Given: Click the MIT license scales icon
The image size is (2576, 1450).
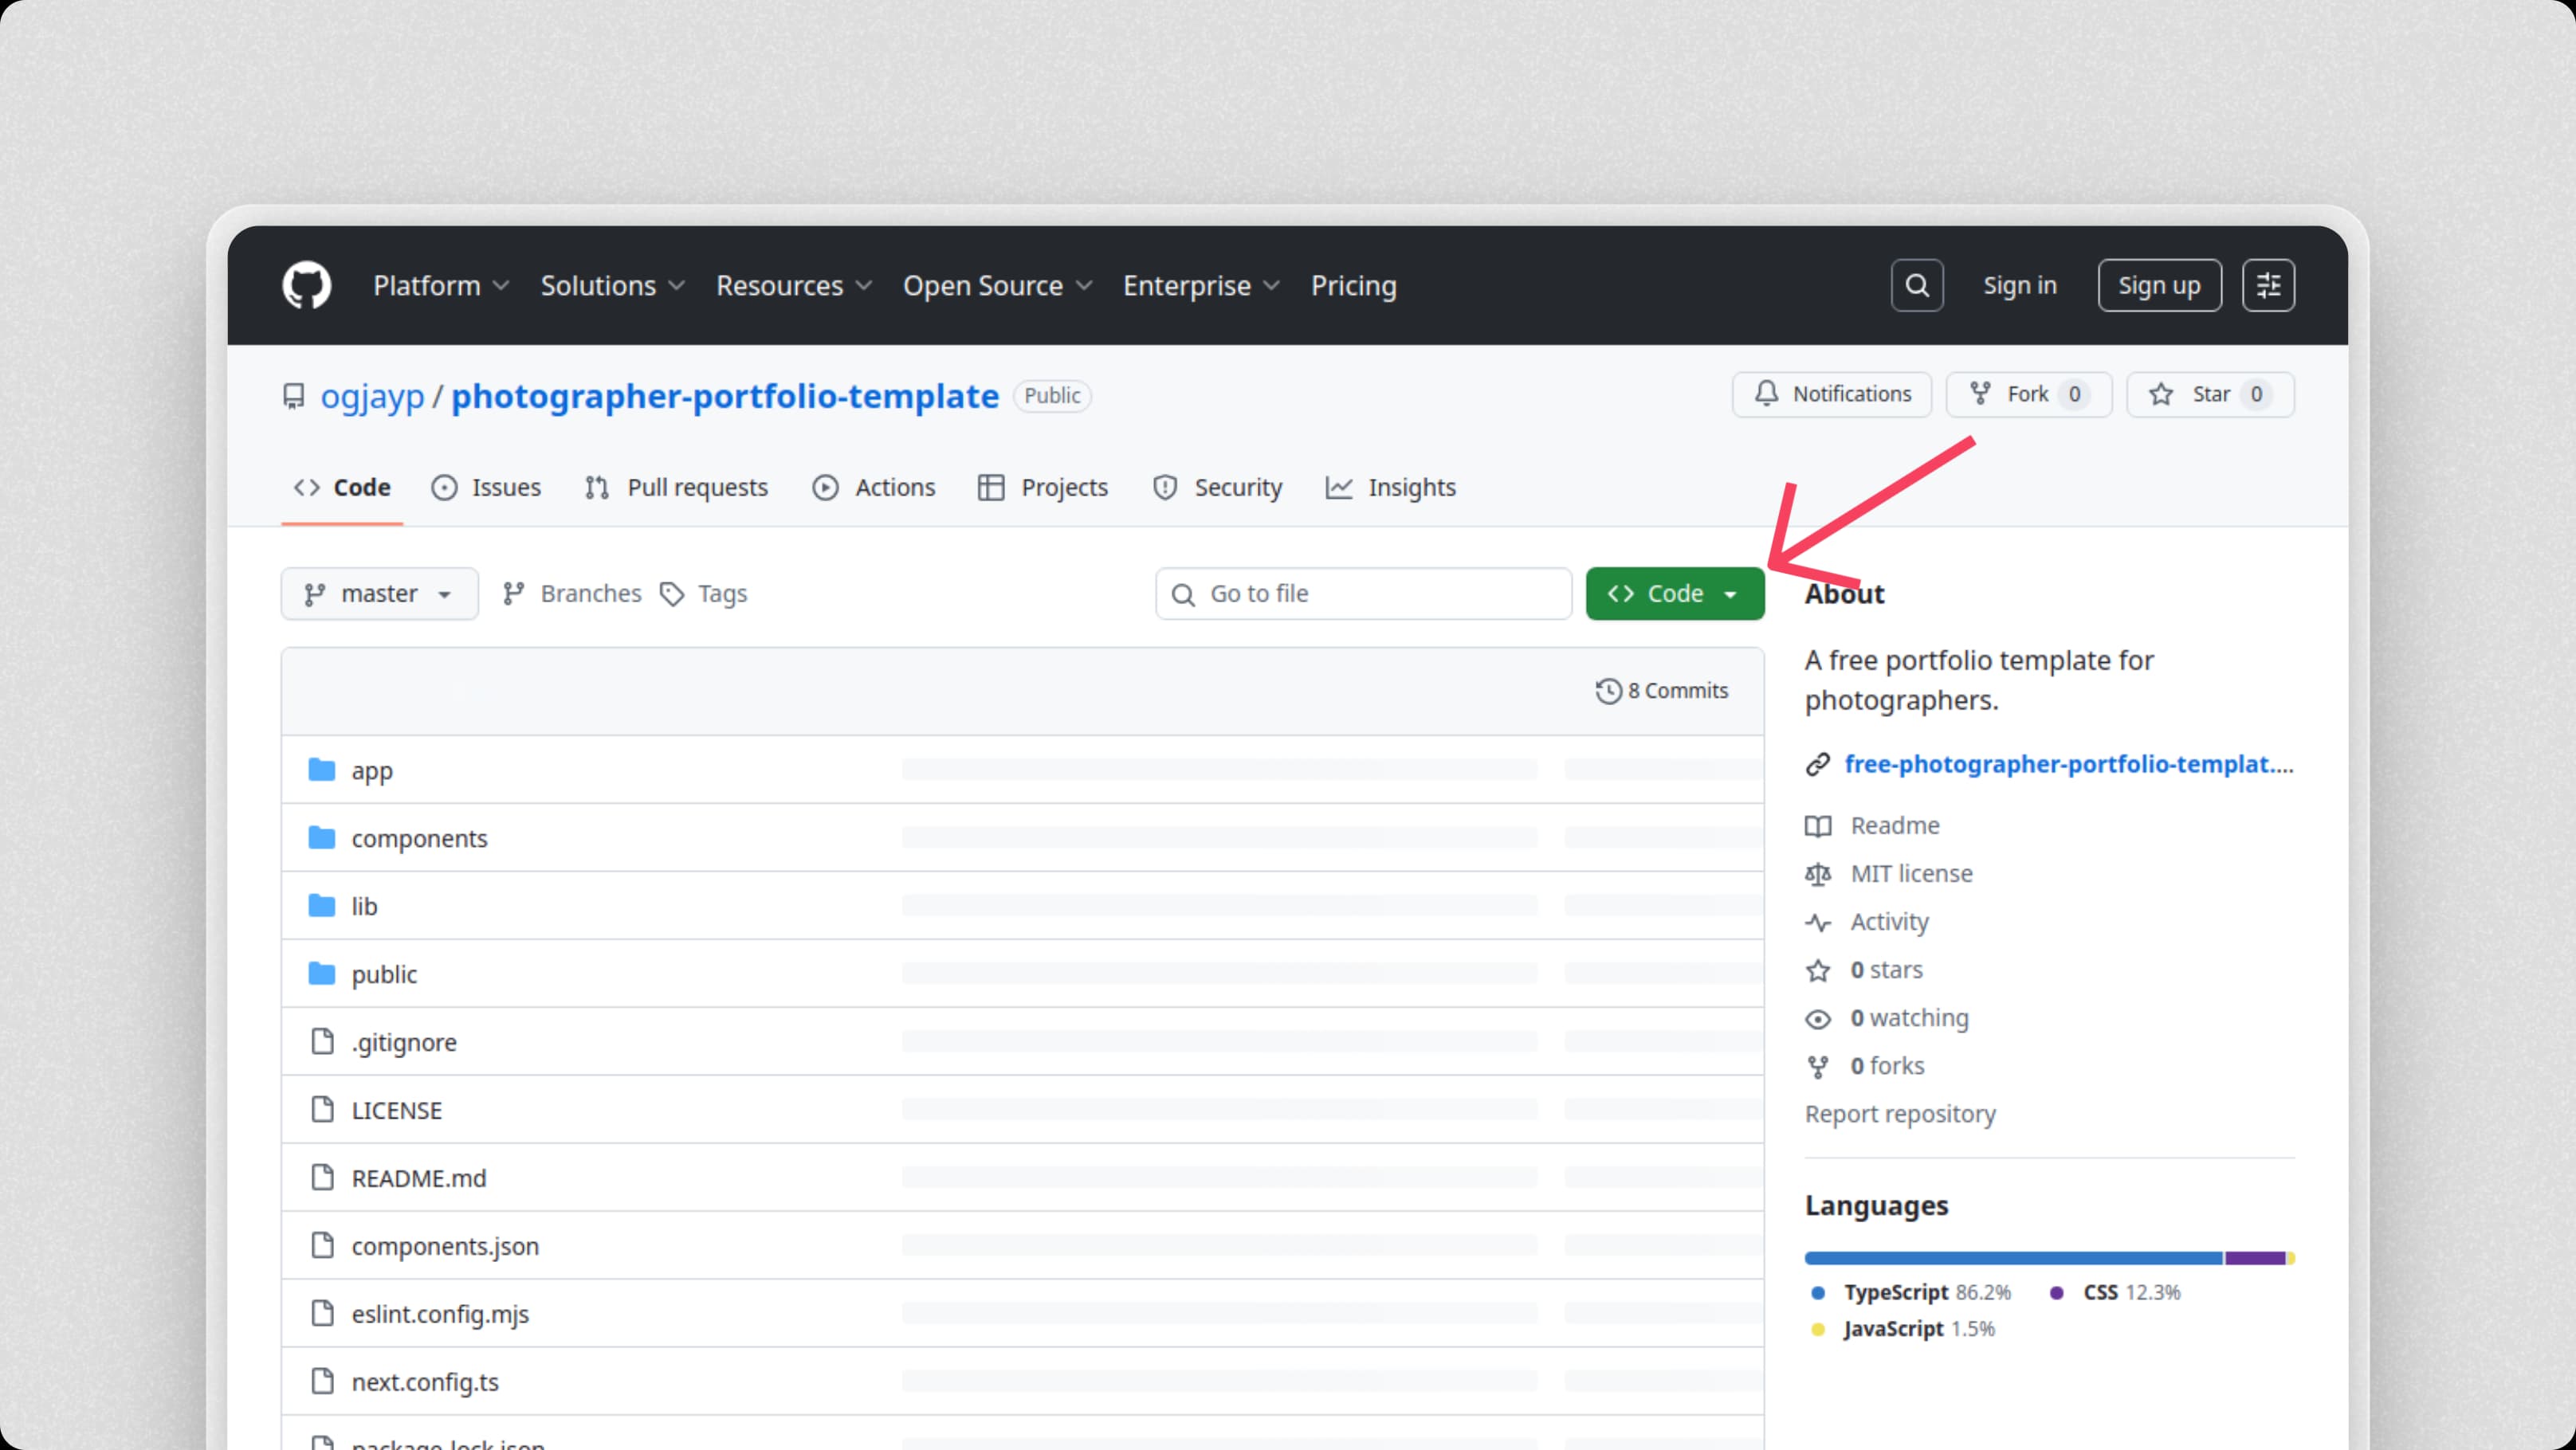Looking at the screenshot, I should [x=1818, y=873].
